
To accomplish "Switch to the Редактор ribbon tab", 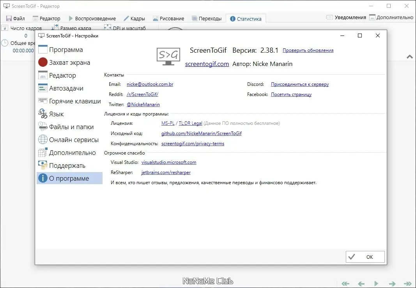I will [x=46, y=18].
